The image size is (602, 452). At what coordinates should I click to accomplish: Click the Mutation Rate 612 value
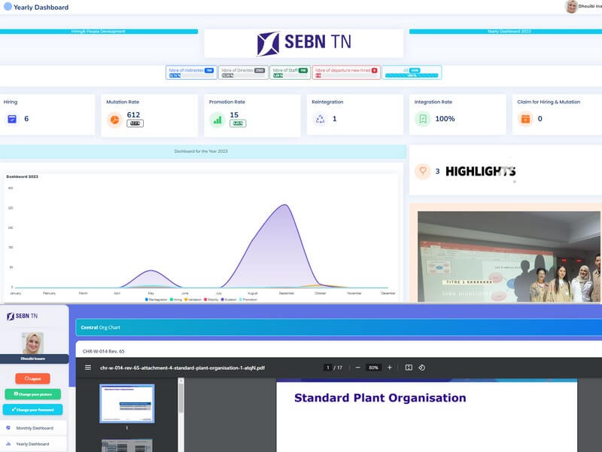pos(133,115)
